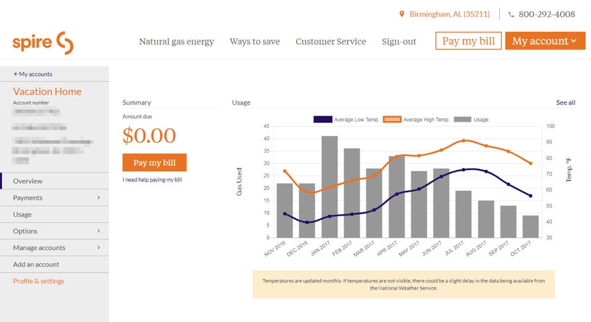This screenshot has width=591, height=322.
Task: Click the Spire logo
Action: click(x=43, y=42)
